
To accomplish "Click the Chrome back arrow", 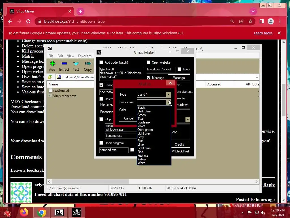I will click(10, 21).
